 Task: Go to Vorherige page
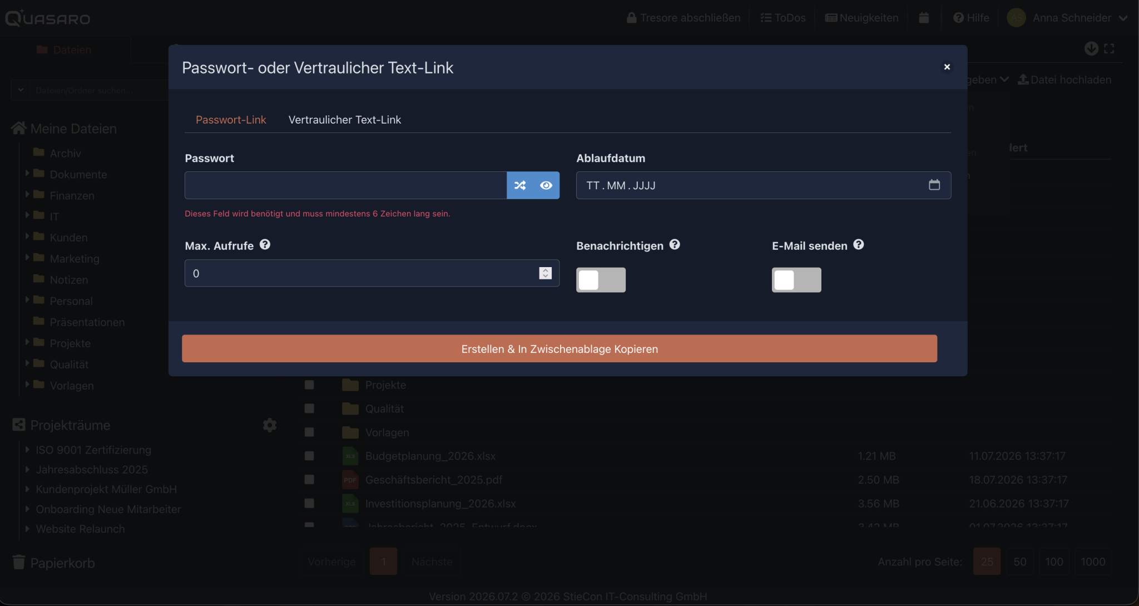pos(332,561)
